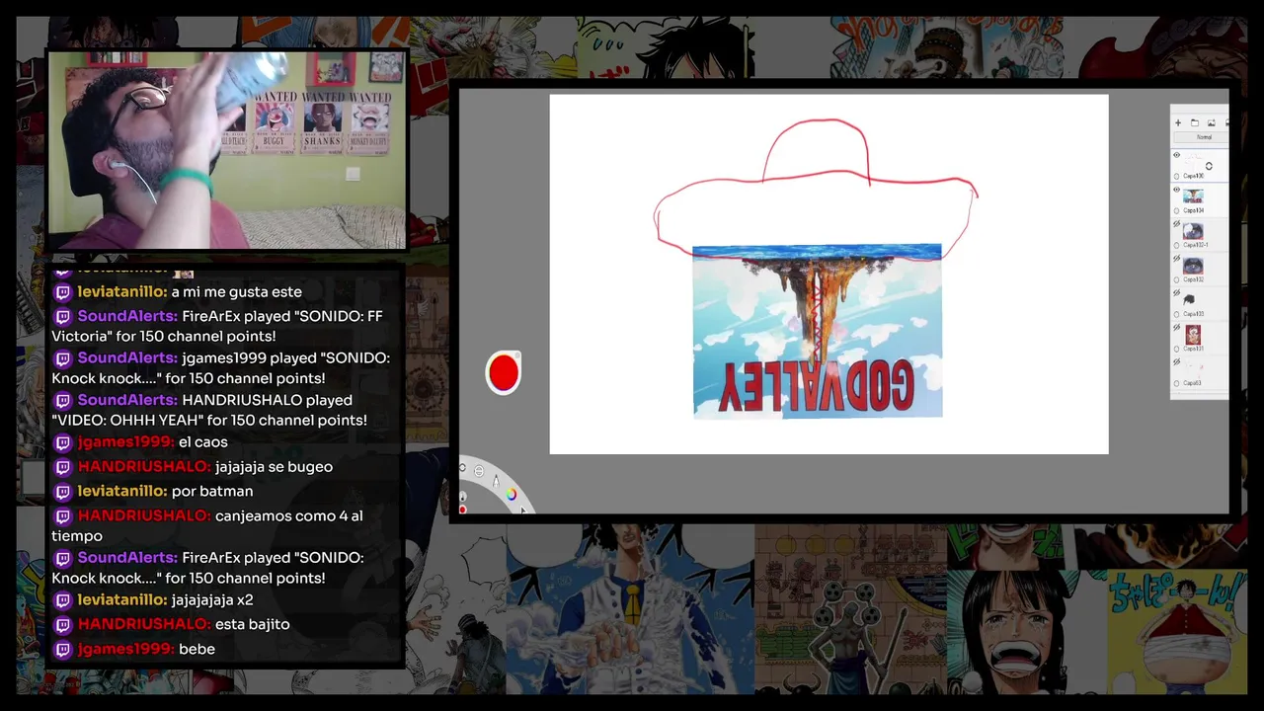The image size is (1264, 711).
Task: Toggle the circle marker on Capa133
Action: (x=1176, y=314)
